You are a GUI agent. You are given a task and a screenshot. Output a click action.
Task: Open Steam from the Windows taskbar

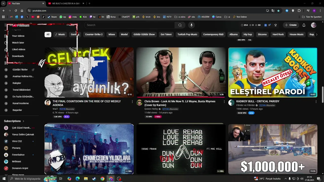click(x=94, y=179)
